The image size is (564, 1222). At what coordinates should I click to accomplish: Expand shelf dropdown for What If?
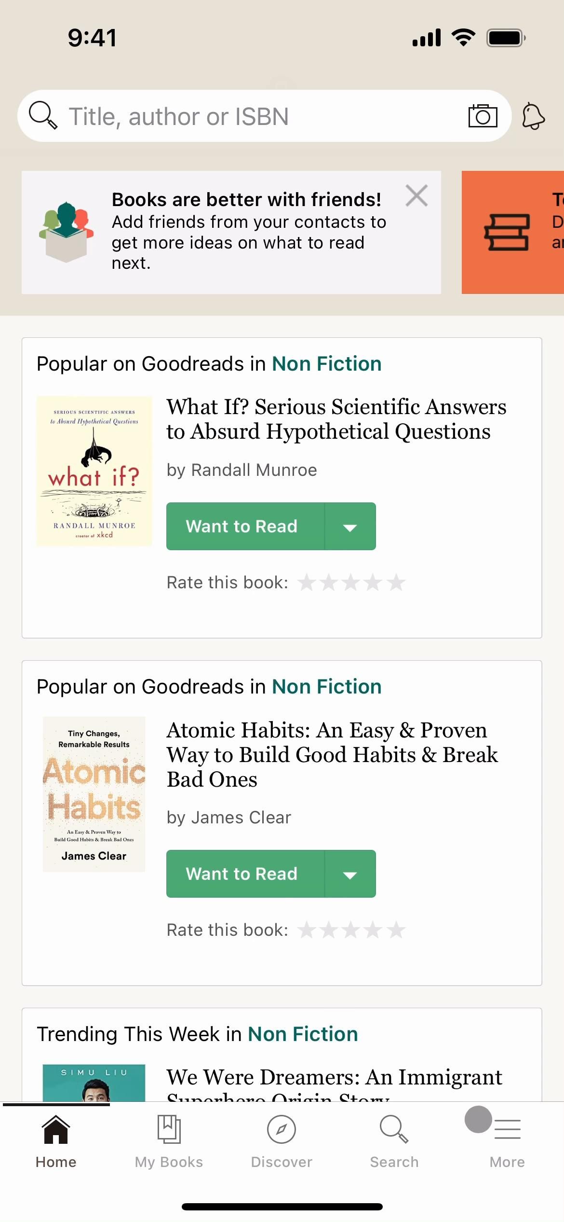pyautogui.click(x=350, y=527)
